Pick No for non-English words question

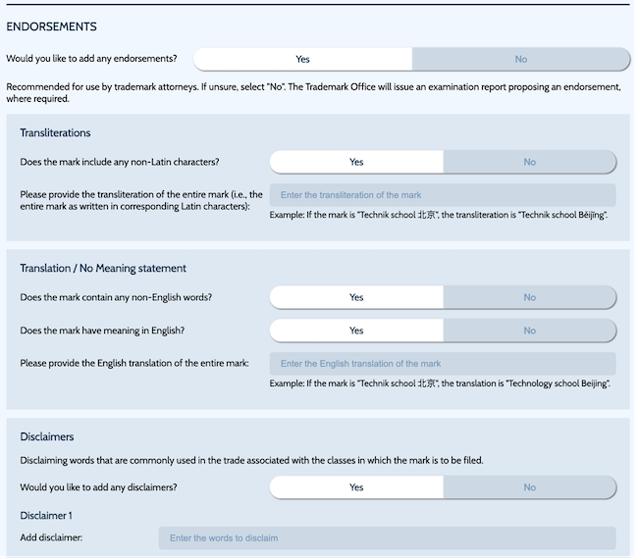529,297
